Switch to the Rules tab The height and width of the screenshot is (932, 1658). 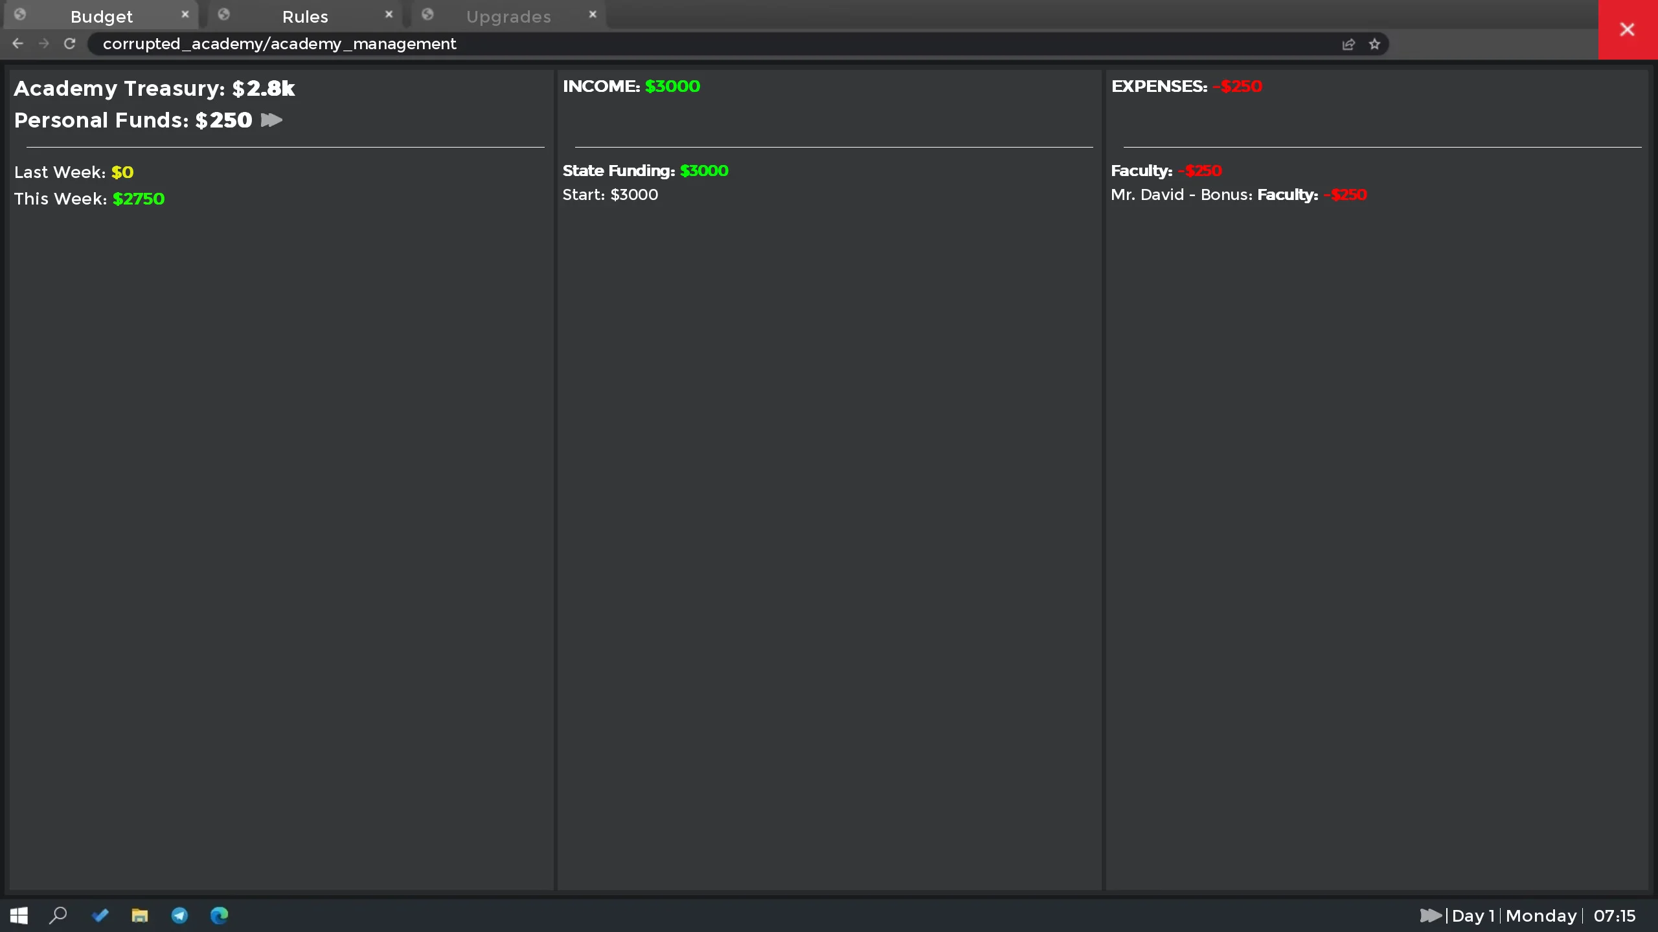305,16
